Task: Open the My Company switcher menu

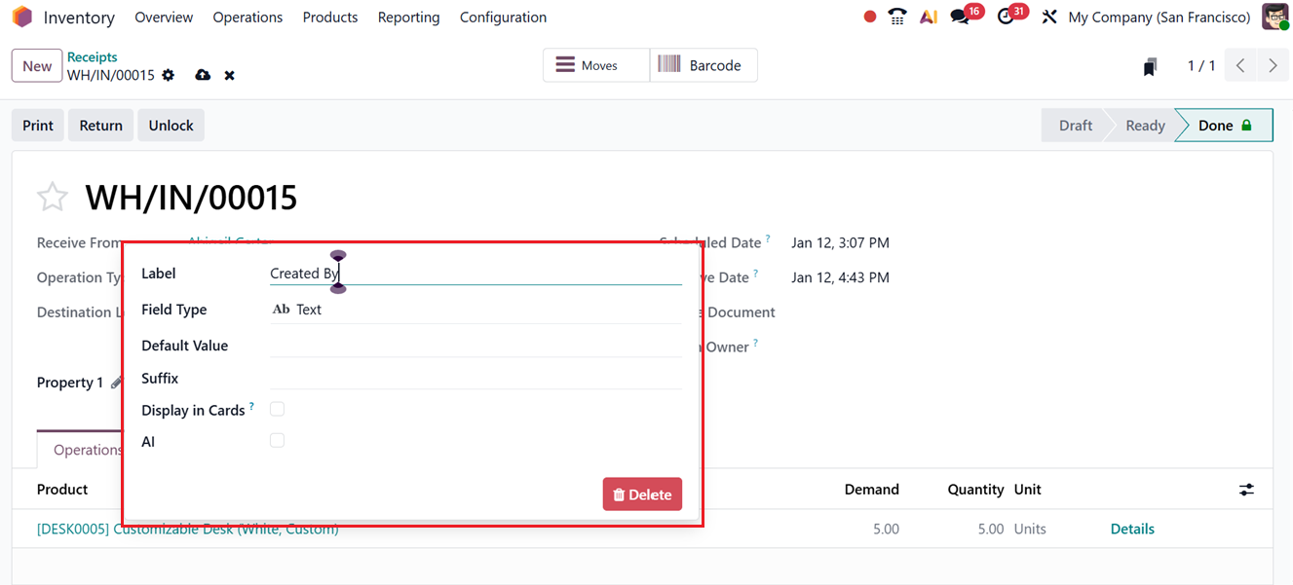Action: click(x=1159, y=17)
